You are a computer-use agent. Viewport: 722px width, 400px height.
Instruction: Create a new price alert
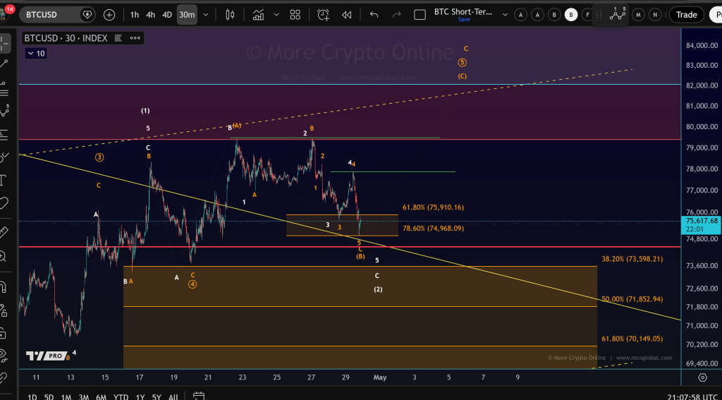[x=323, y=14]
